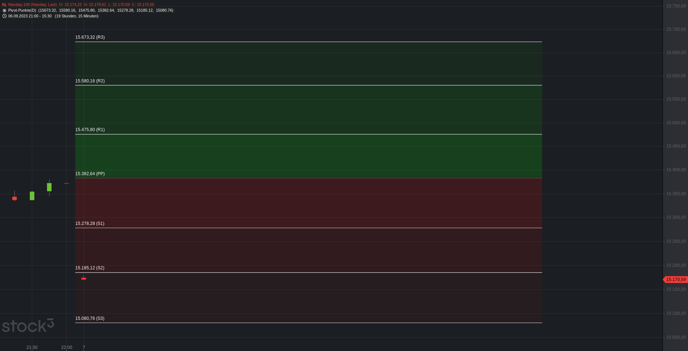Click the latest red candle below S2
Viewport: 688px width, 351px height.
click(83, 278)
